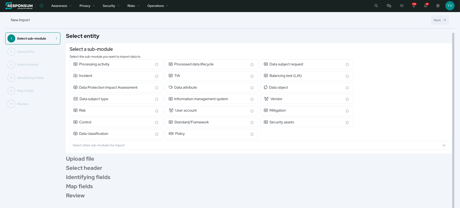The height and width of the screenshot is (208, 460).
Task: Click the User account people icon
Action: [x=171, y=110]
